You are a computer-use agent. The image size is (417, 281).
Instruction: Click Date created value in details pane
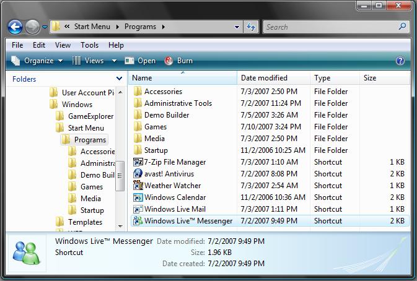[236, 264]
